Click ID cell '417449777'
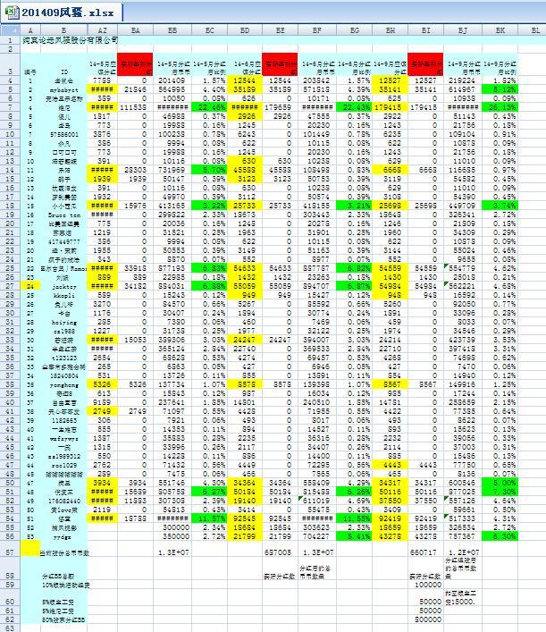Image resolution: width=546 pixels, height=632 pixels. click(63, 241)
